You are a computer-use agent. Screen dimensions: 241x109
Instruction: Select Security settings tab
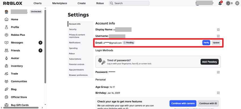coord(73,29)
